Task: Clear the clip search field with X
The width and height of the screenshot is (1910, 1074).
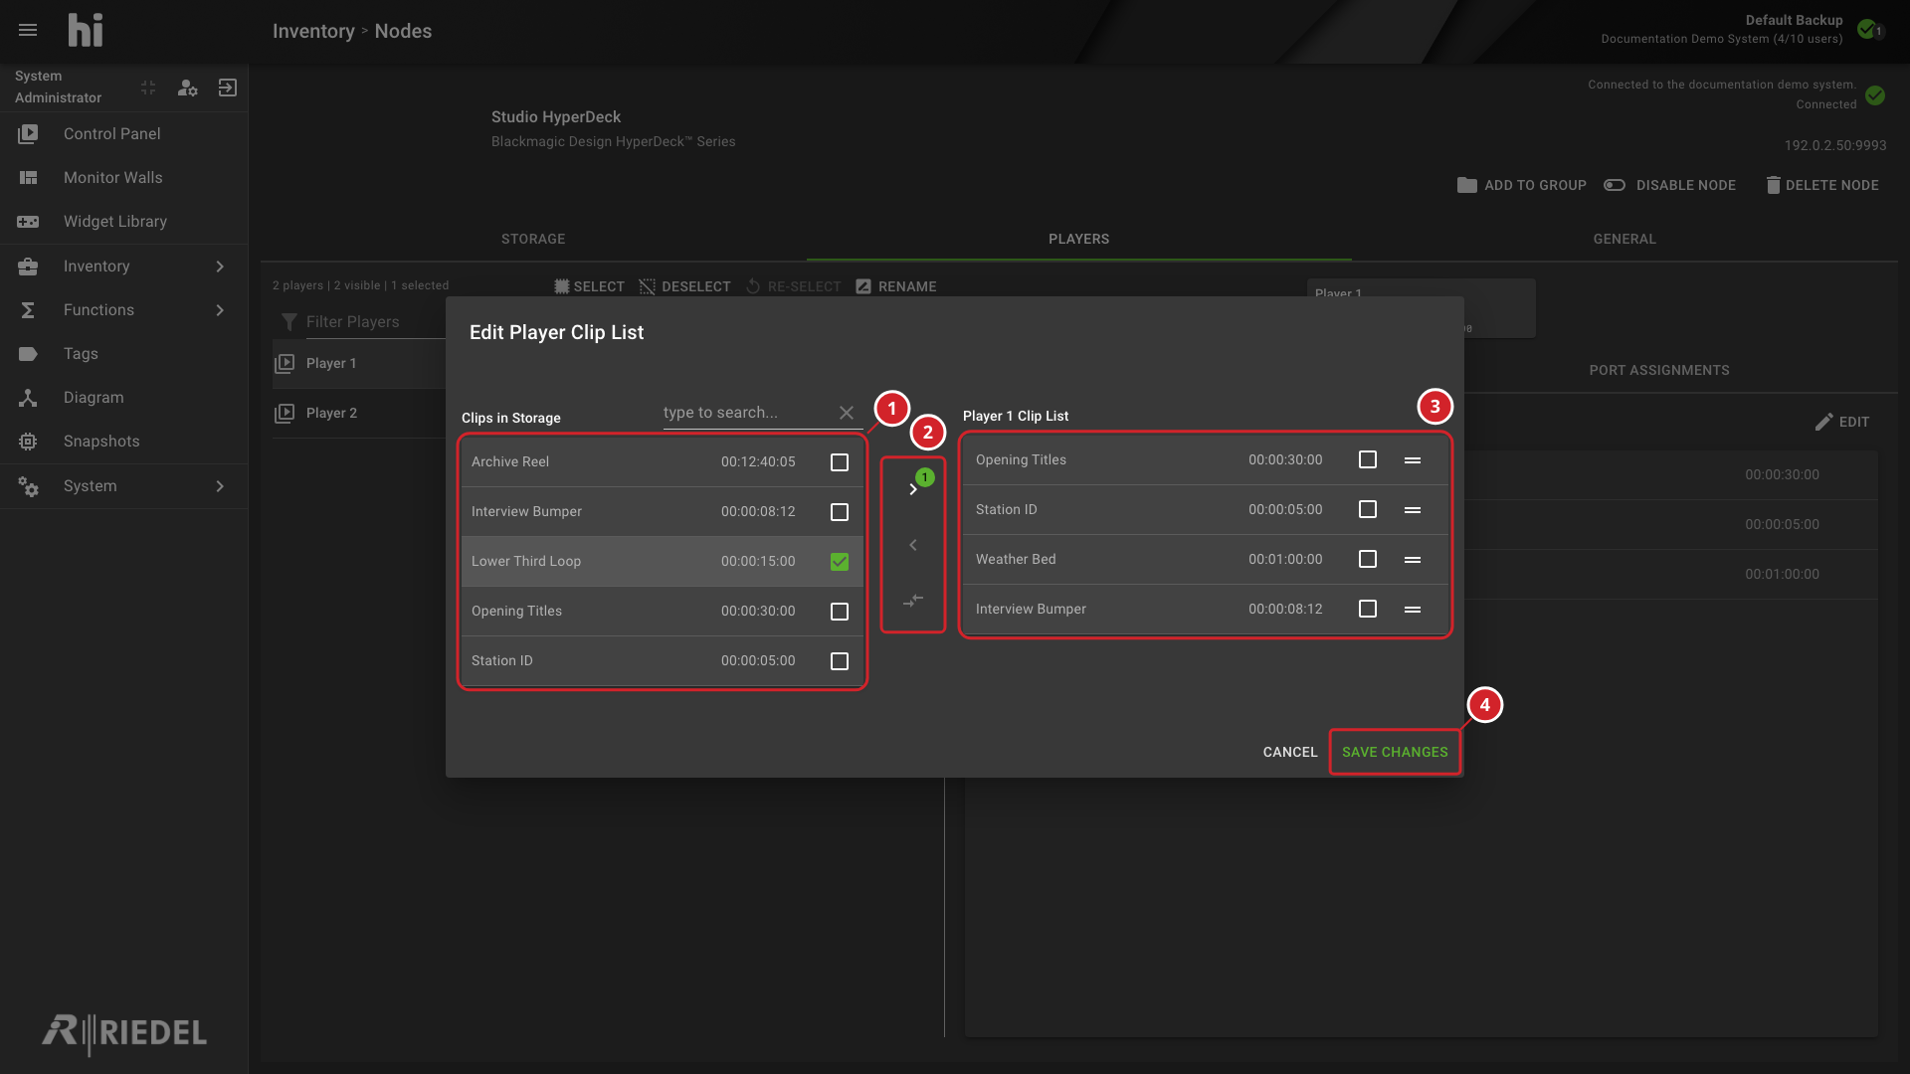Action: coord(847,412)
